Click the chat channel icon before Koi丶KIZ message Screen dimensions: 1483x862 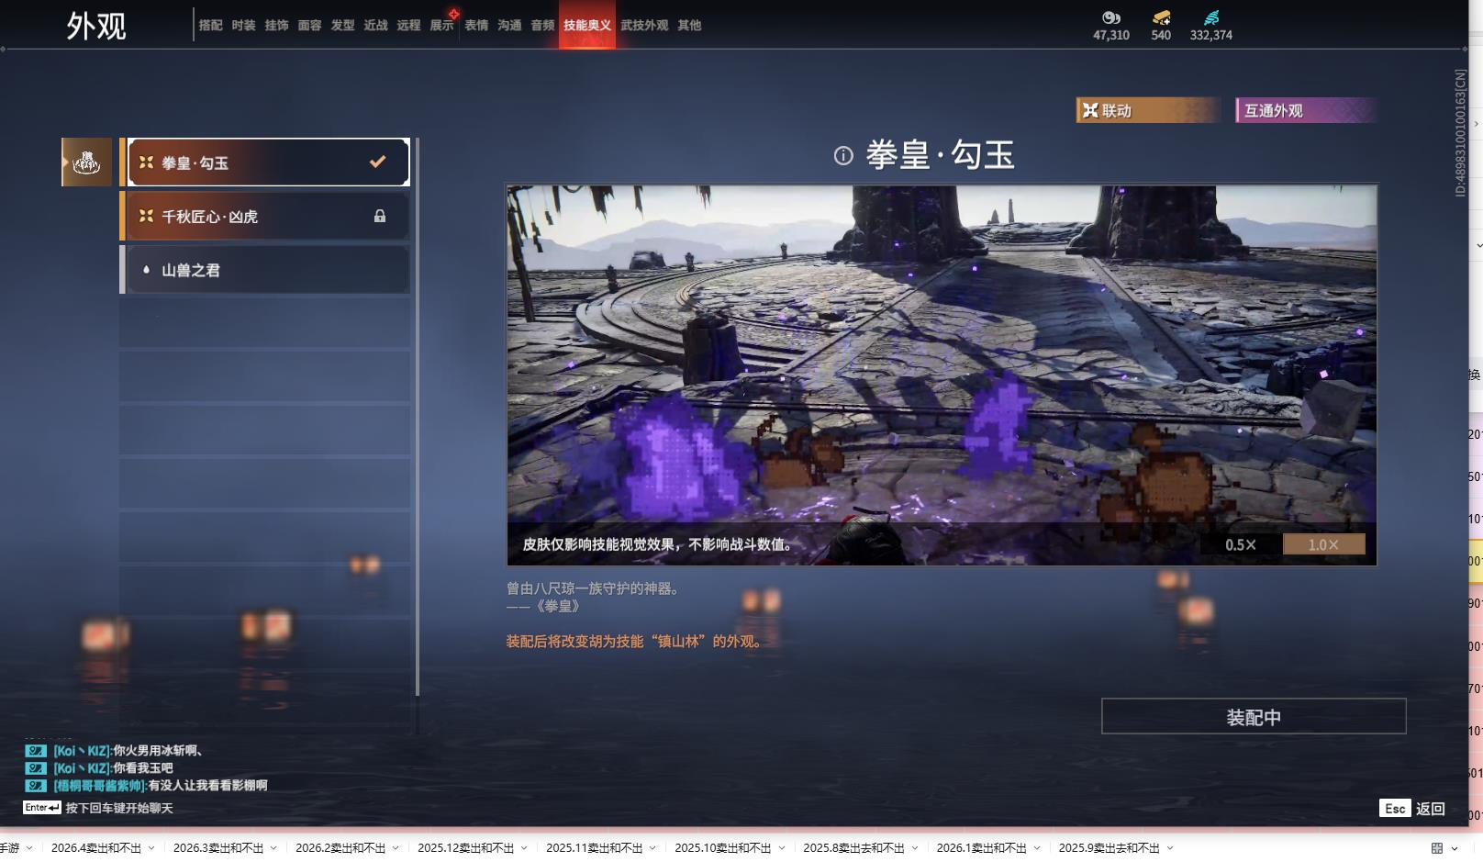pyautogui.click(x=34, y=750)
